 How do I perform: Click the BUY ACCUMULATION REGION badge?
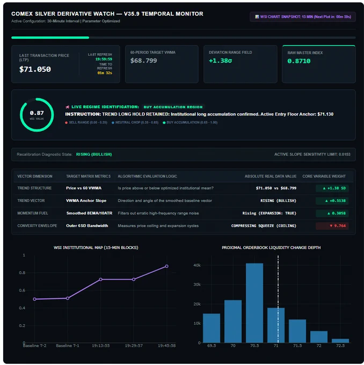coord(173,107)
